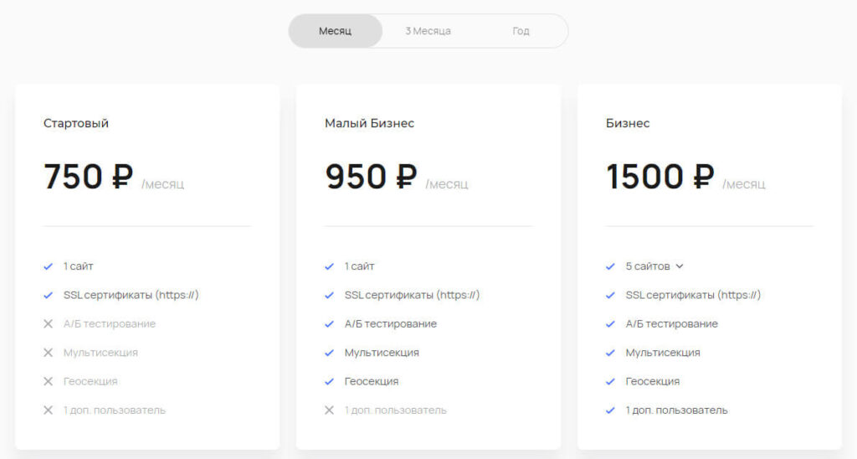Click the 5 сайтов option in Бизнес plan
This screenshot has width=857, height=459.
coord(648,266)
